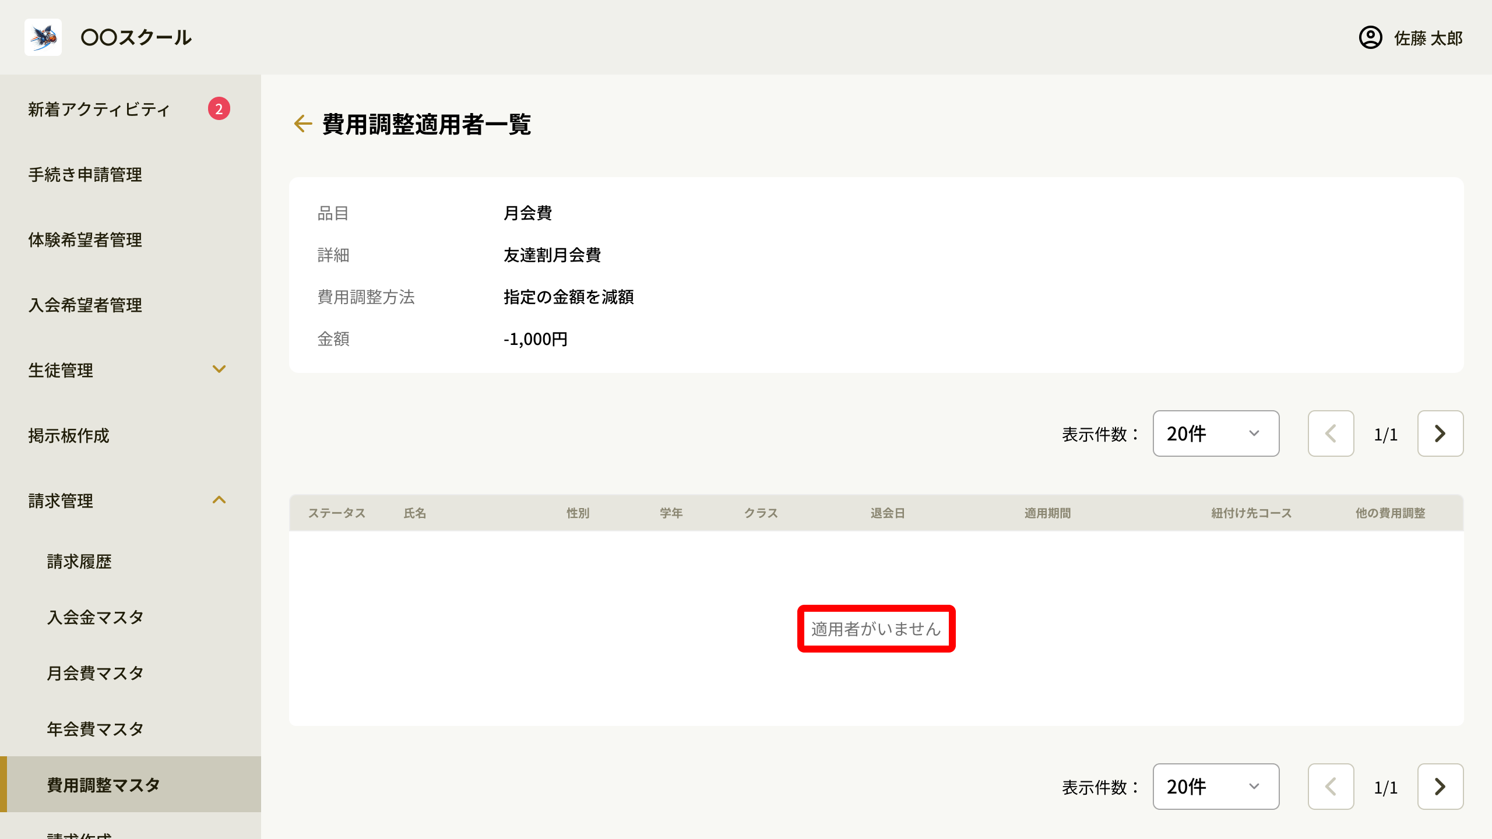Click the 適用者がいません empty message
1492x839 pixels.
click(876, 629)
